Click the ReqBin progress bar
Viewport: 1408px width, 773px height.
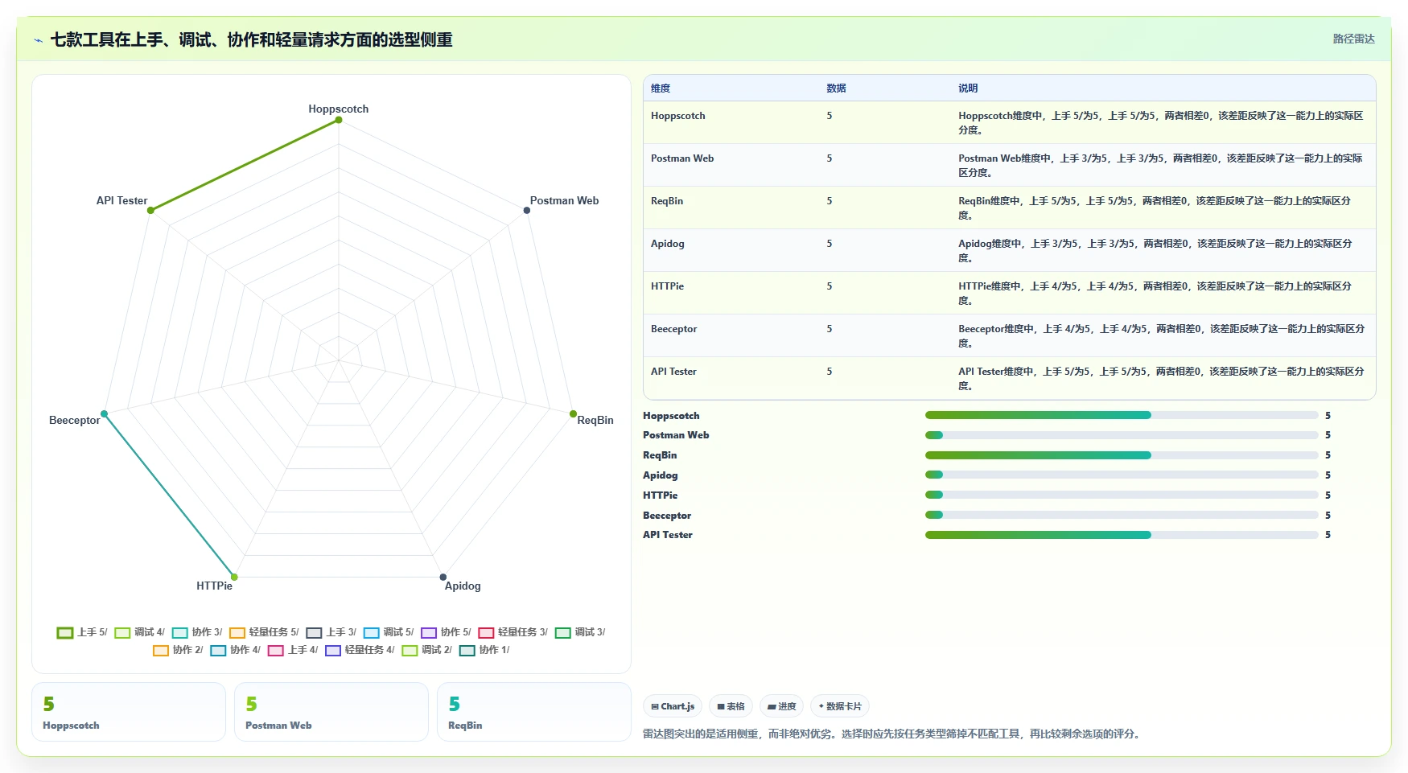[1122, 455]
